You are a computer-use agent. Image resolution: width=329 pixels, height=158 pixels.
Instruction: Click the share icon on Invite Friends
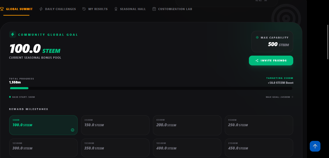(257, 61)
